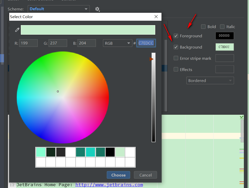This screenshot has height=188, width=249.
Task: Click the preview editor scrollbar thumb
Action: pos(242,131)
